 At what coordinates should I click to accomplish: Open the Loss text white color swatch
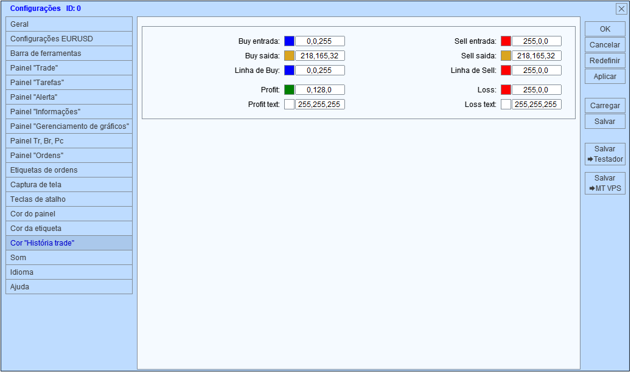(506, 104)
